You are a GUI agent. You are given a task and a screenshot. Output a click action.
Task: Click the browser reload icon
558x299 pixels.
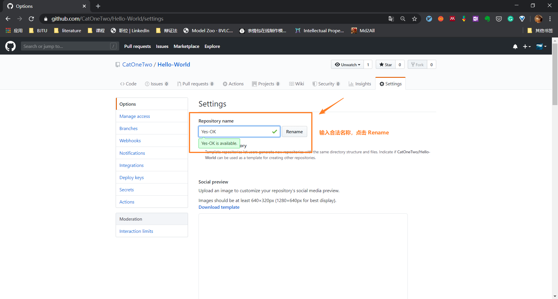31,19
